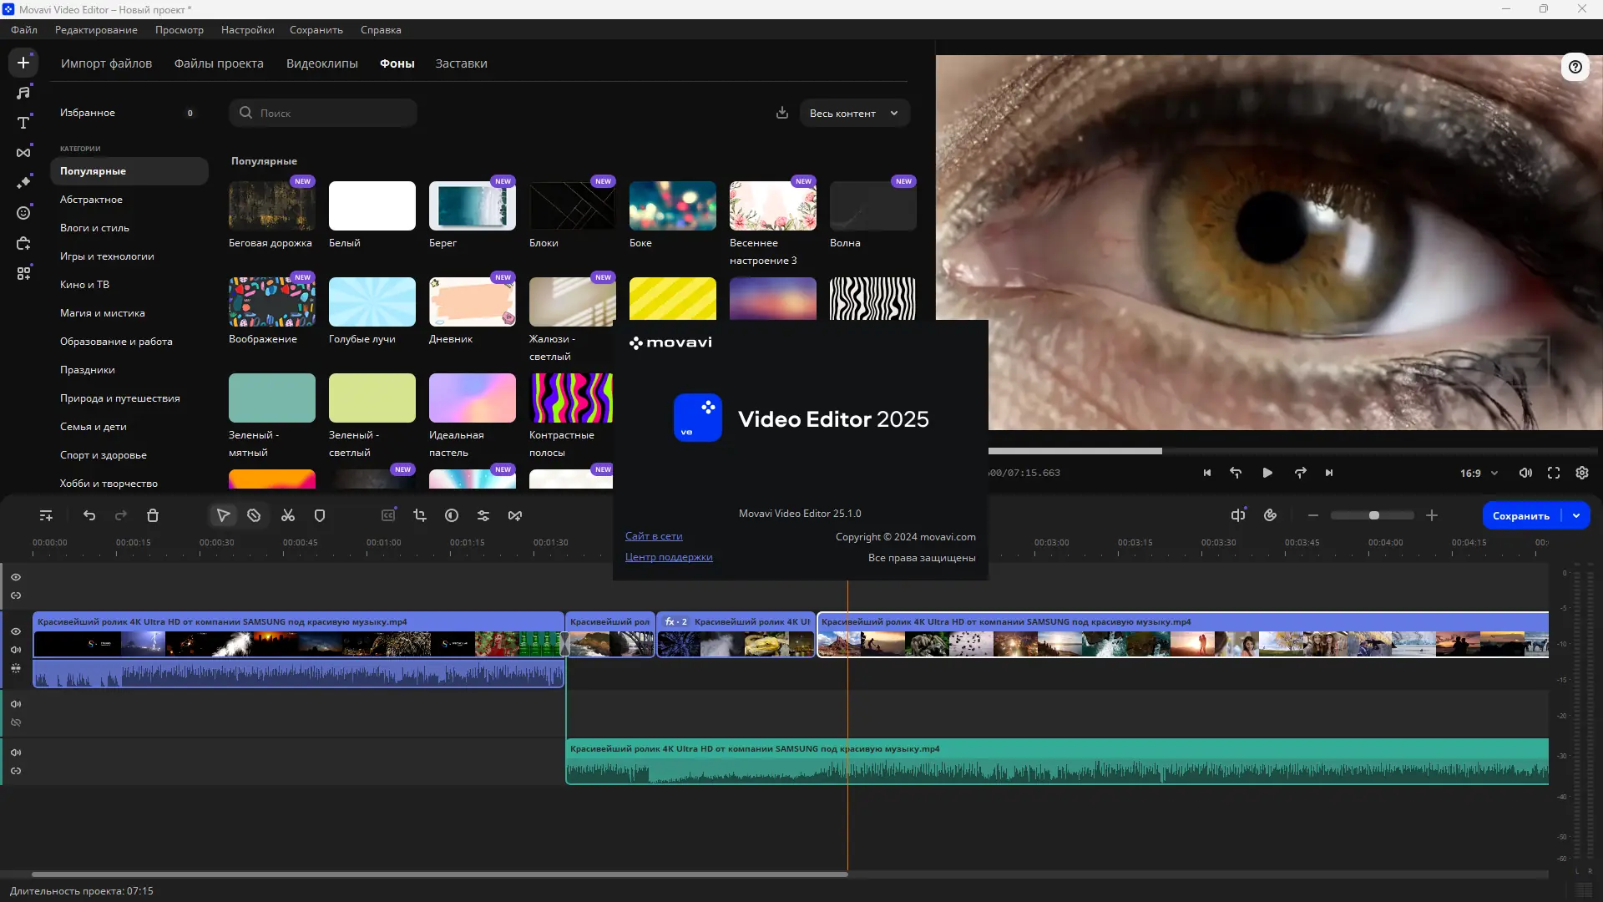
Task: Switch to the Заставки tab
Action: tap(461, 63)
